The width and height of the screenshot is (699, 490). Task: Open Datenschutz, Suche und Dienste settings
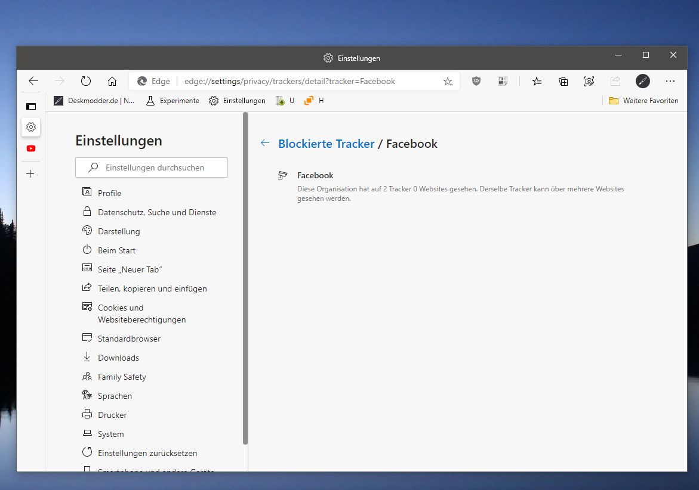[157, 212]
